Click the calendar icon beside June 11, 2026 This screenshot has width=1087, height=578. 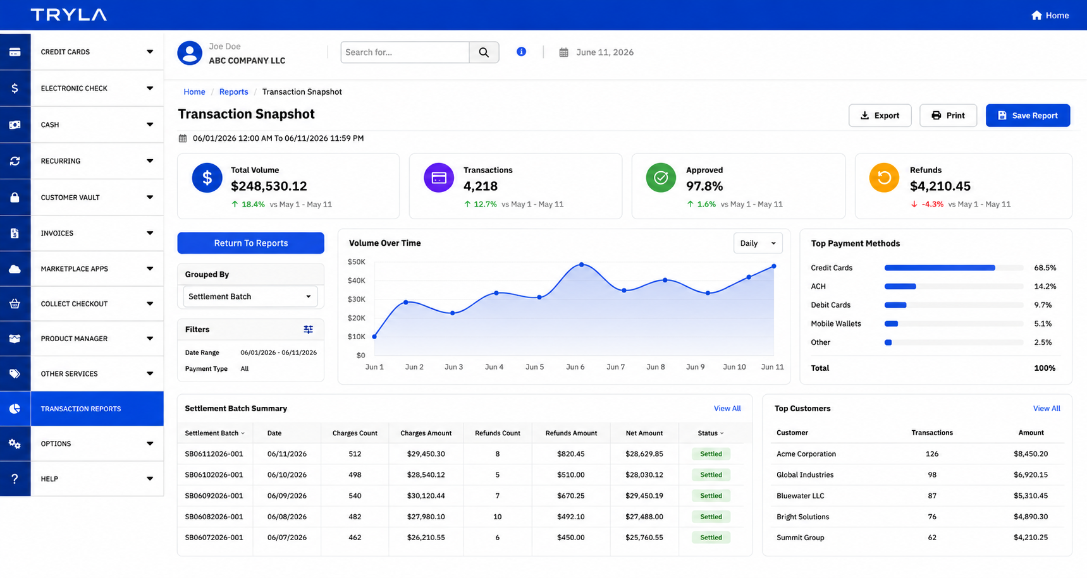563,52
